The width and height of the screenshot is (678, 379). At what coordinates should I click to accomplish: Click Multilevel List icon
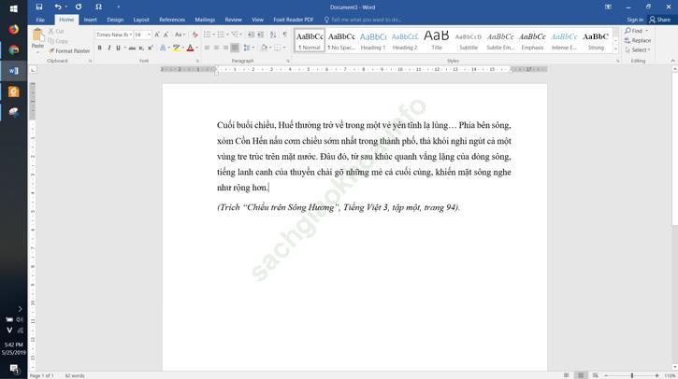click(236, 35)
